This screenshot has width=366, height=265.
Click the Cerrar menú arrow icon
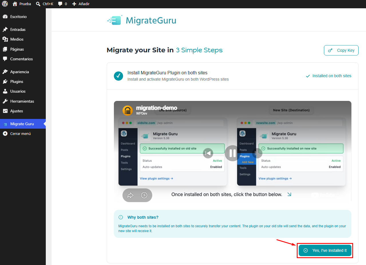coord(5,134)
